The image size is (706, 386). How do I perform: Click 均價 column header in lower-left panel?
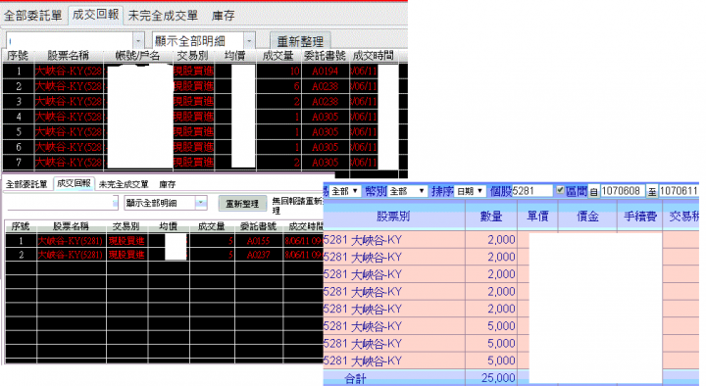pos(169,226)
